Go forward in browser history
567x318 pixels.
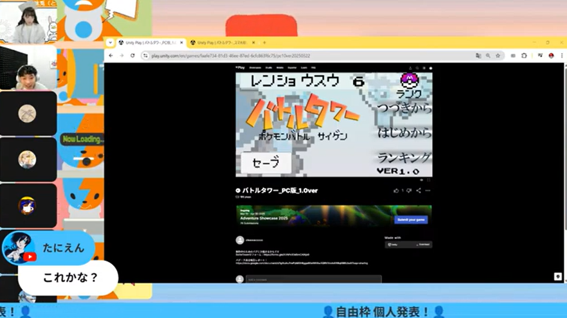122,56
